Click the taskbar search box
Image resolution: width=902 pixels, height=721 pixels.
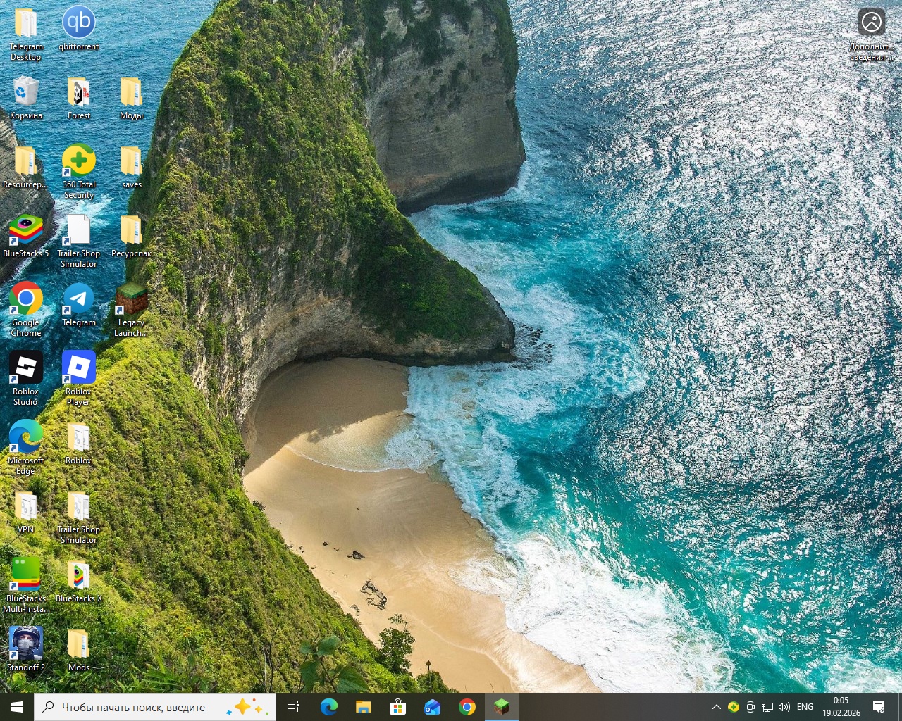[141, 707]
